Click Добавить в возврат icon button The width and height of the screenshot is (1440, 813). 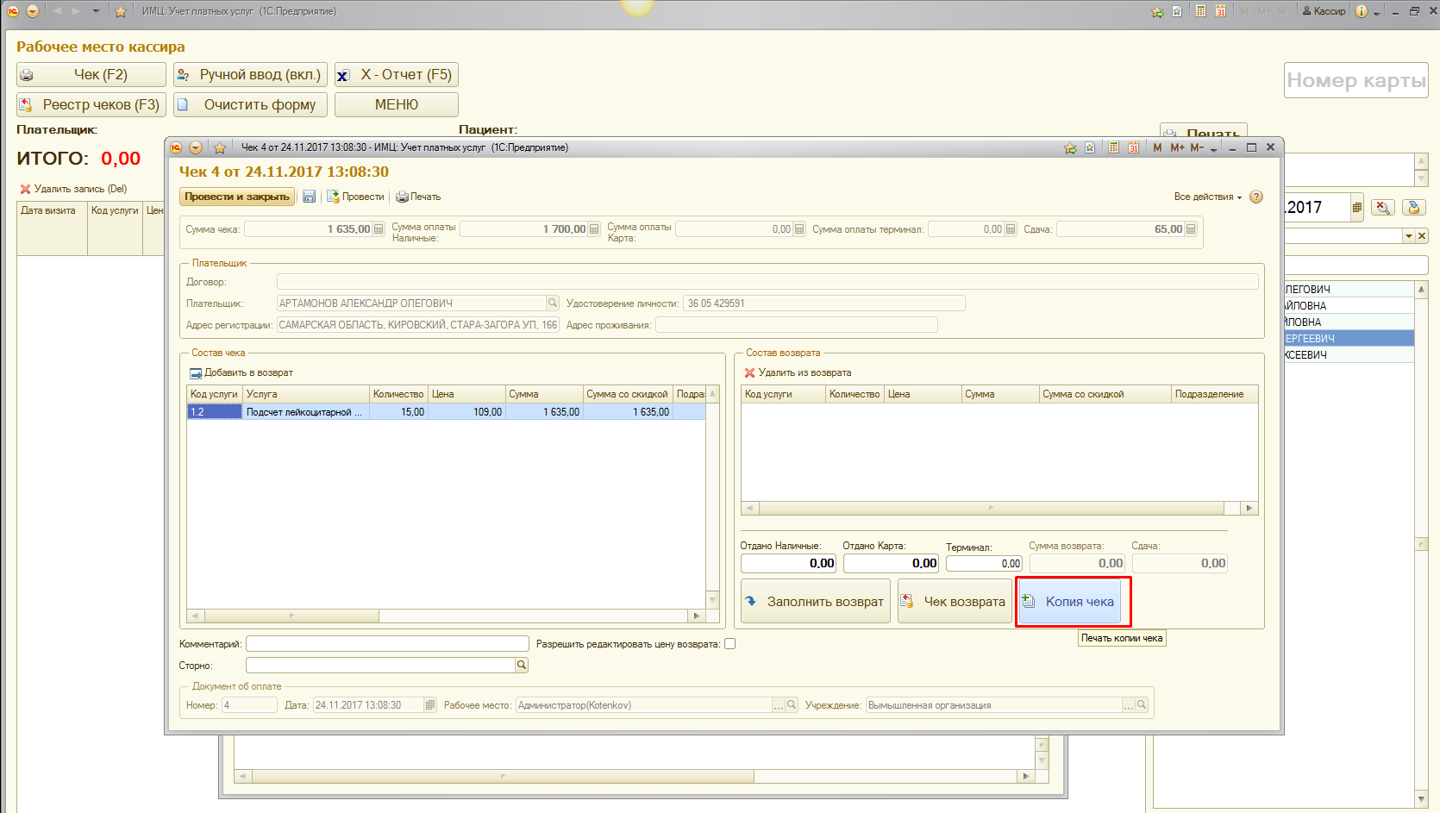196,372
